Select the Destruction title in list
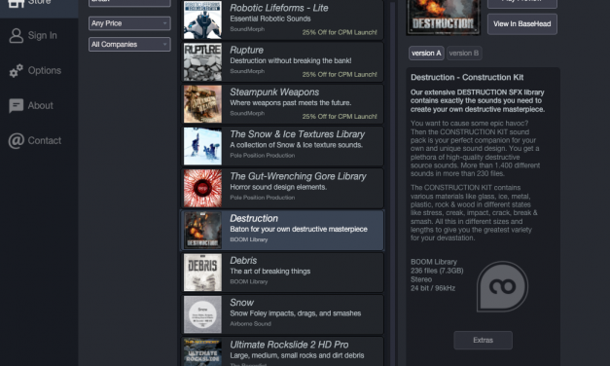This screenshot has height=366, width=610. (x=254, y=218)
